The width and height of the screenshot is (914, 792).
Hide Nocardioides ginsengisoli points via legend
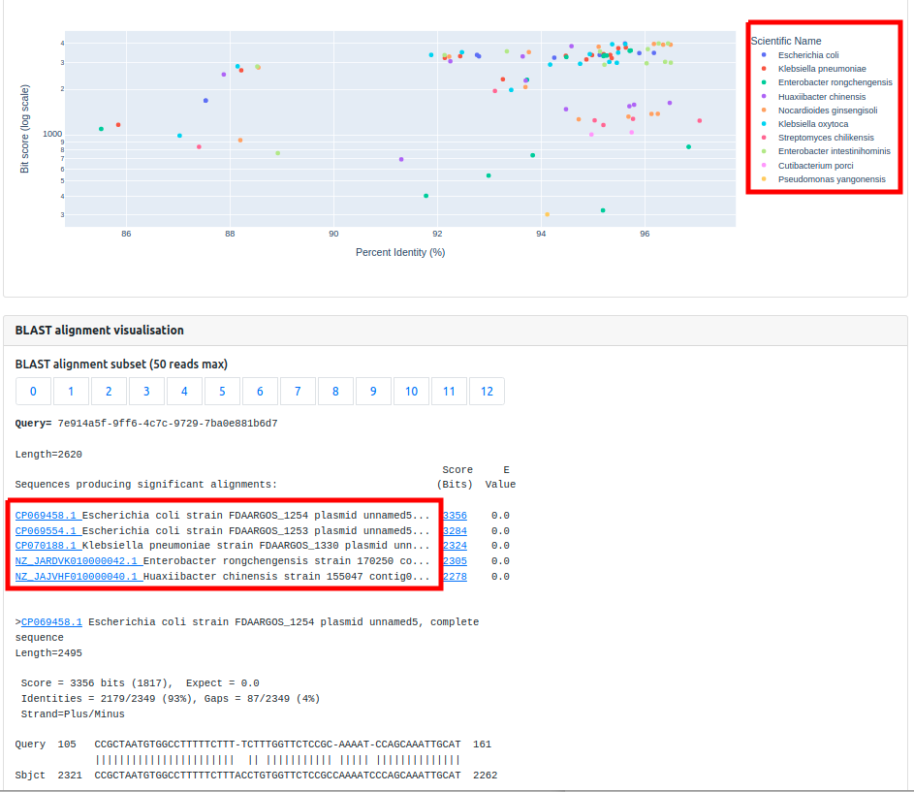point(827,111)
